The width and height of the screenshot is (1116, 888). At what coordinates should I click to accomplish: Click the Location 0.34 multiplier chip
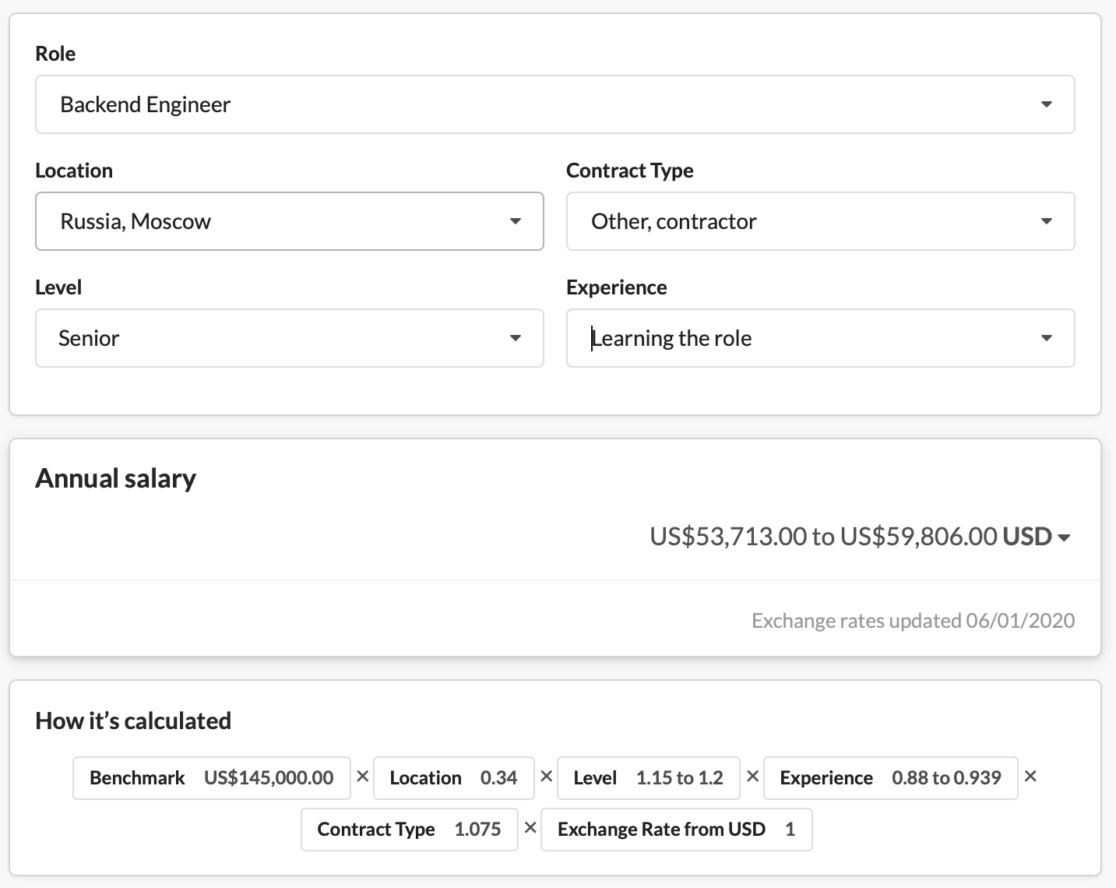[x=453, y=778]
